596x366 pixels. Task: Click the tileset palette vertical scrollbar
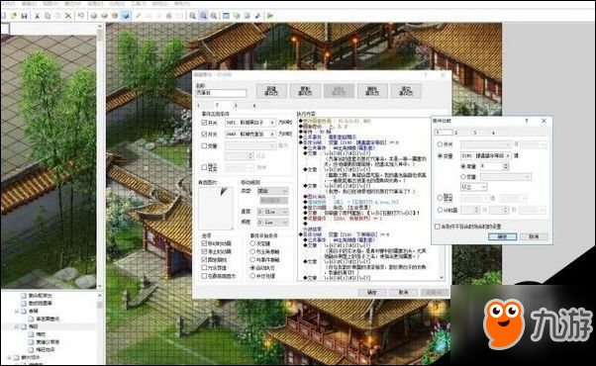pos(100,155)
